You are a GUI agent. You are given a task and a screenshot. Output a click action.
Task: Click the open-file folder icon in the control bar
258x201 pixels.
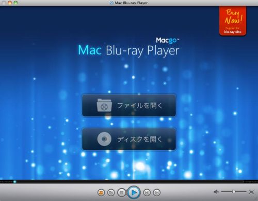pyautogui.click(x=111, y=193)
